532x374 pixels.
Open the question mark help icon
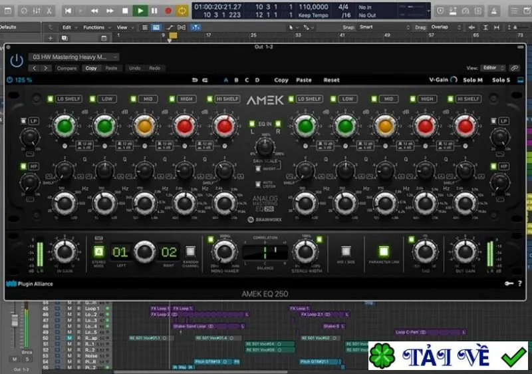[520, 283]
